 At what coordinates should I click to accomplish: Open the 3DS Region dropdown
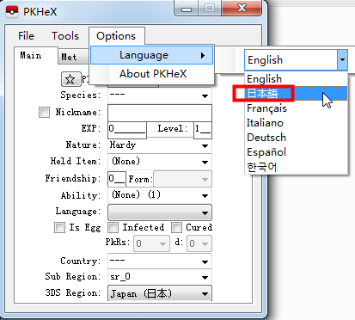[160, 293]
